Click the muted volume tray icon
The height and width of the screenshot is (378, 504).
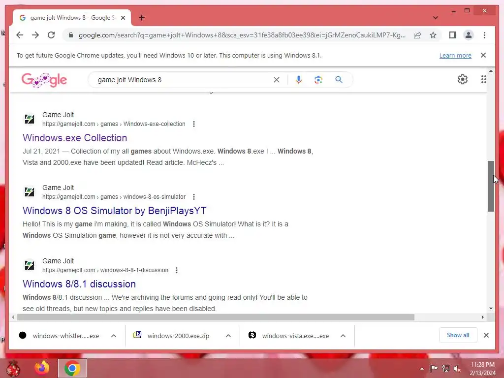click(x=457, y=369)
